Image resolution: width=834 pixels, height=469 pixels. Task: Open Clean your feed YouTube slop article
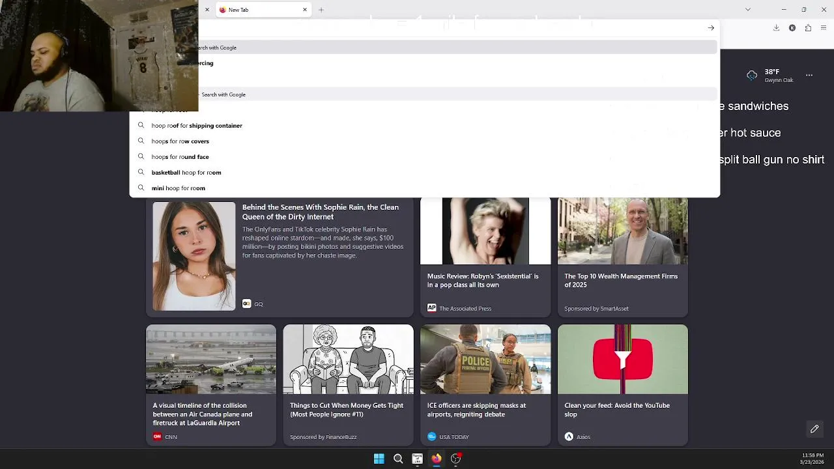tap(617, 409)
